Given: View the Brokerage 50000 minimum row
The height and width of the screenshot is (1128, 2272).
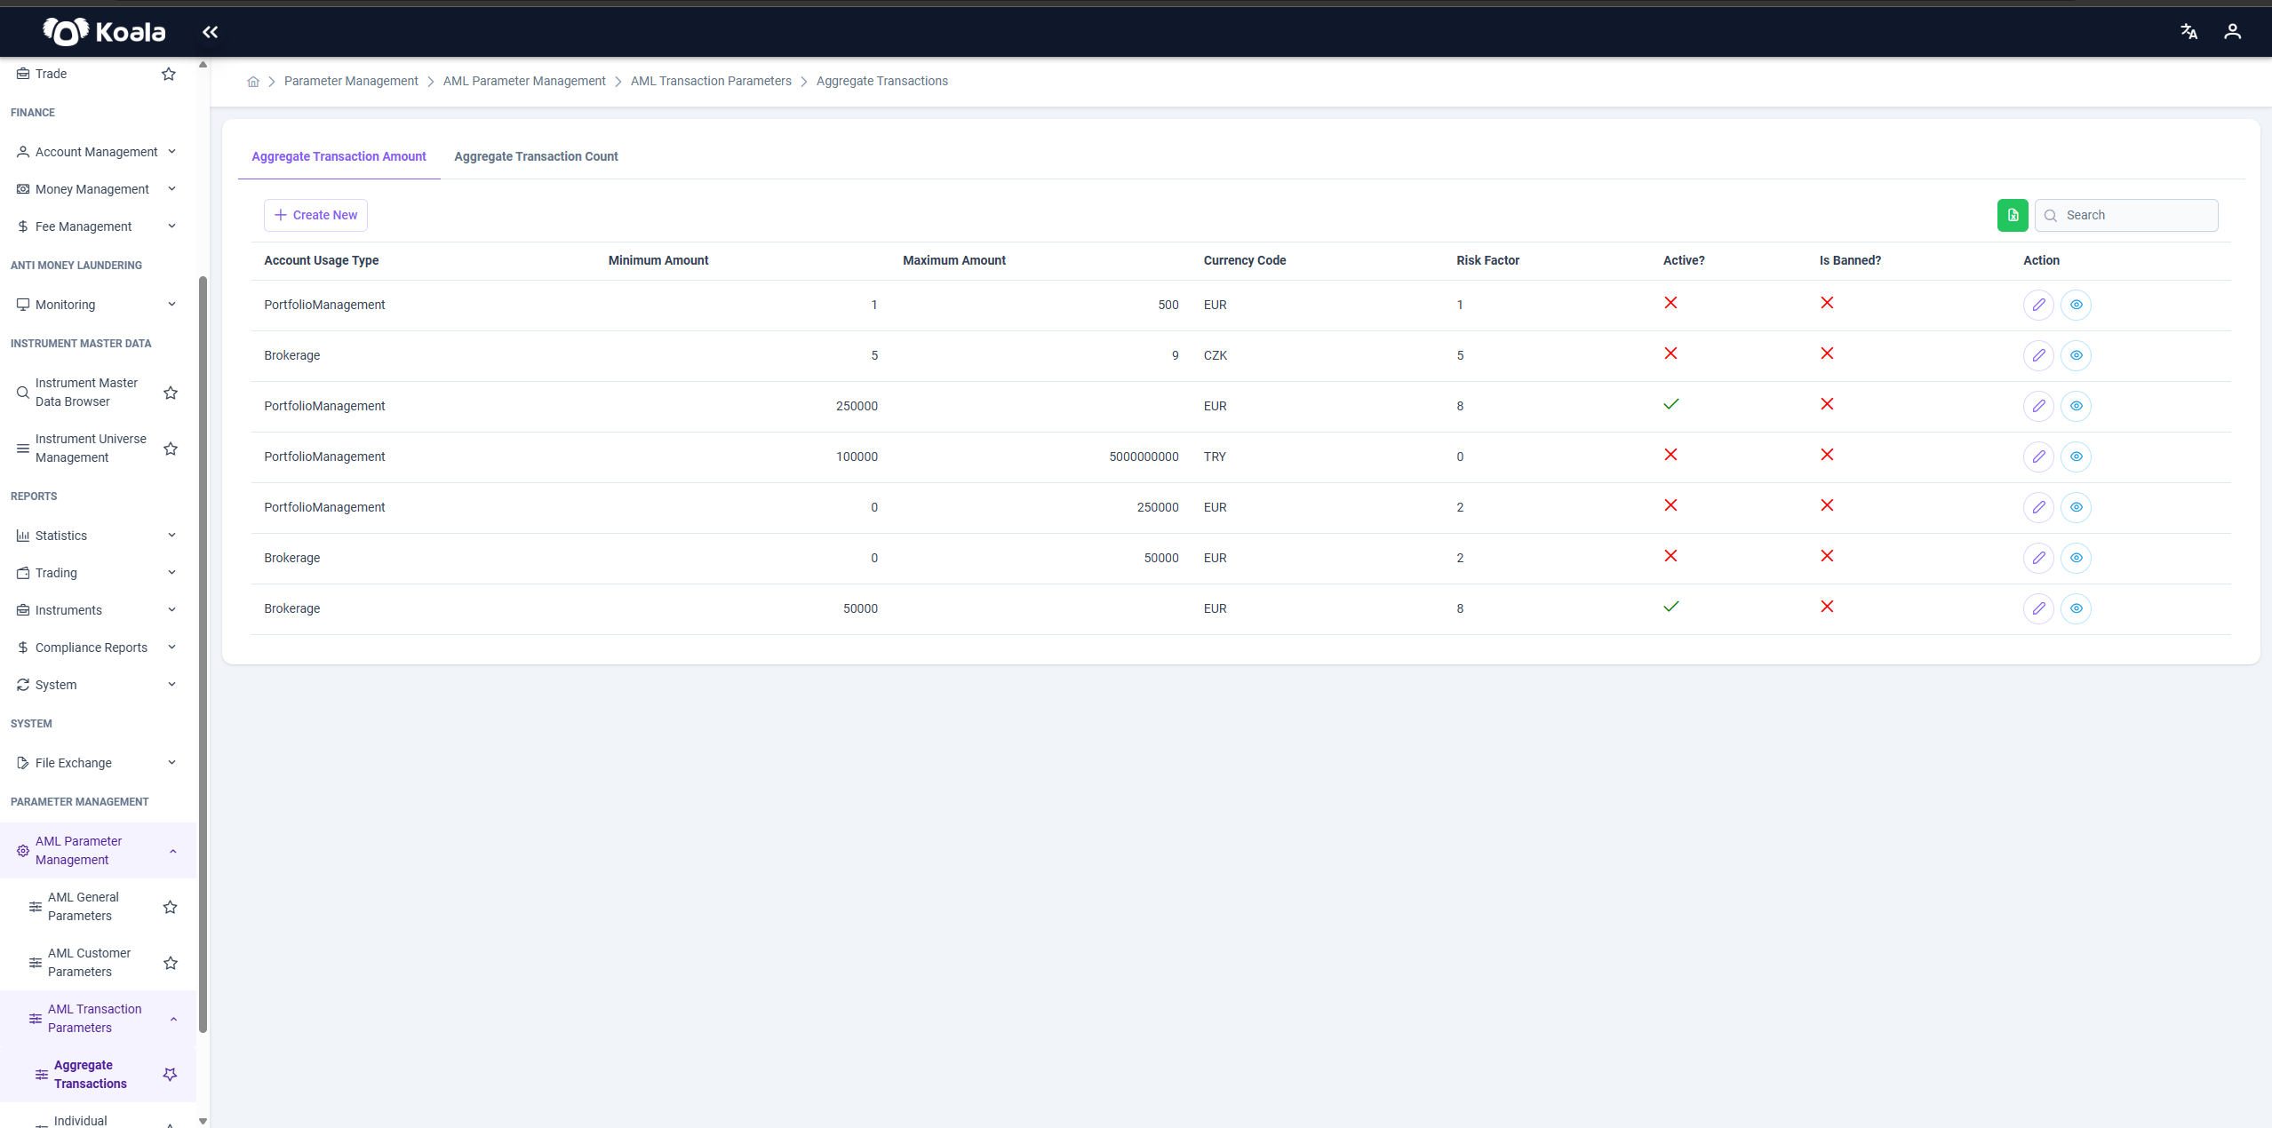Looking at the screenshot, I should pos(2076,608).
